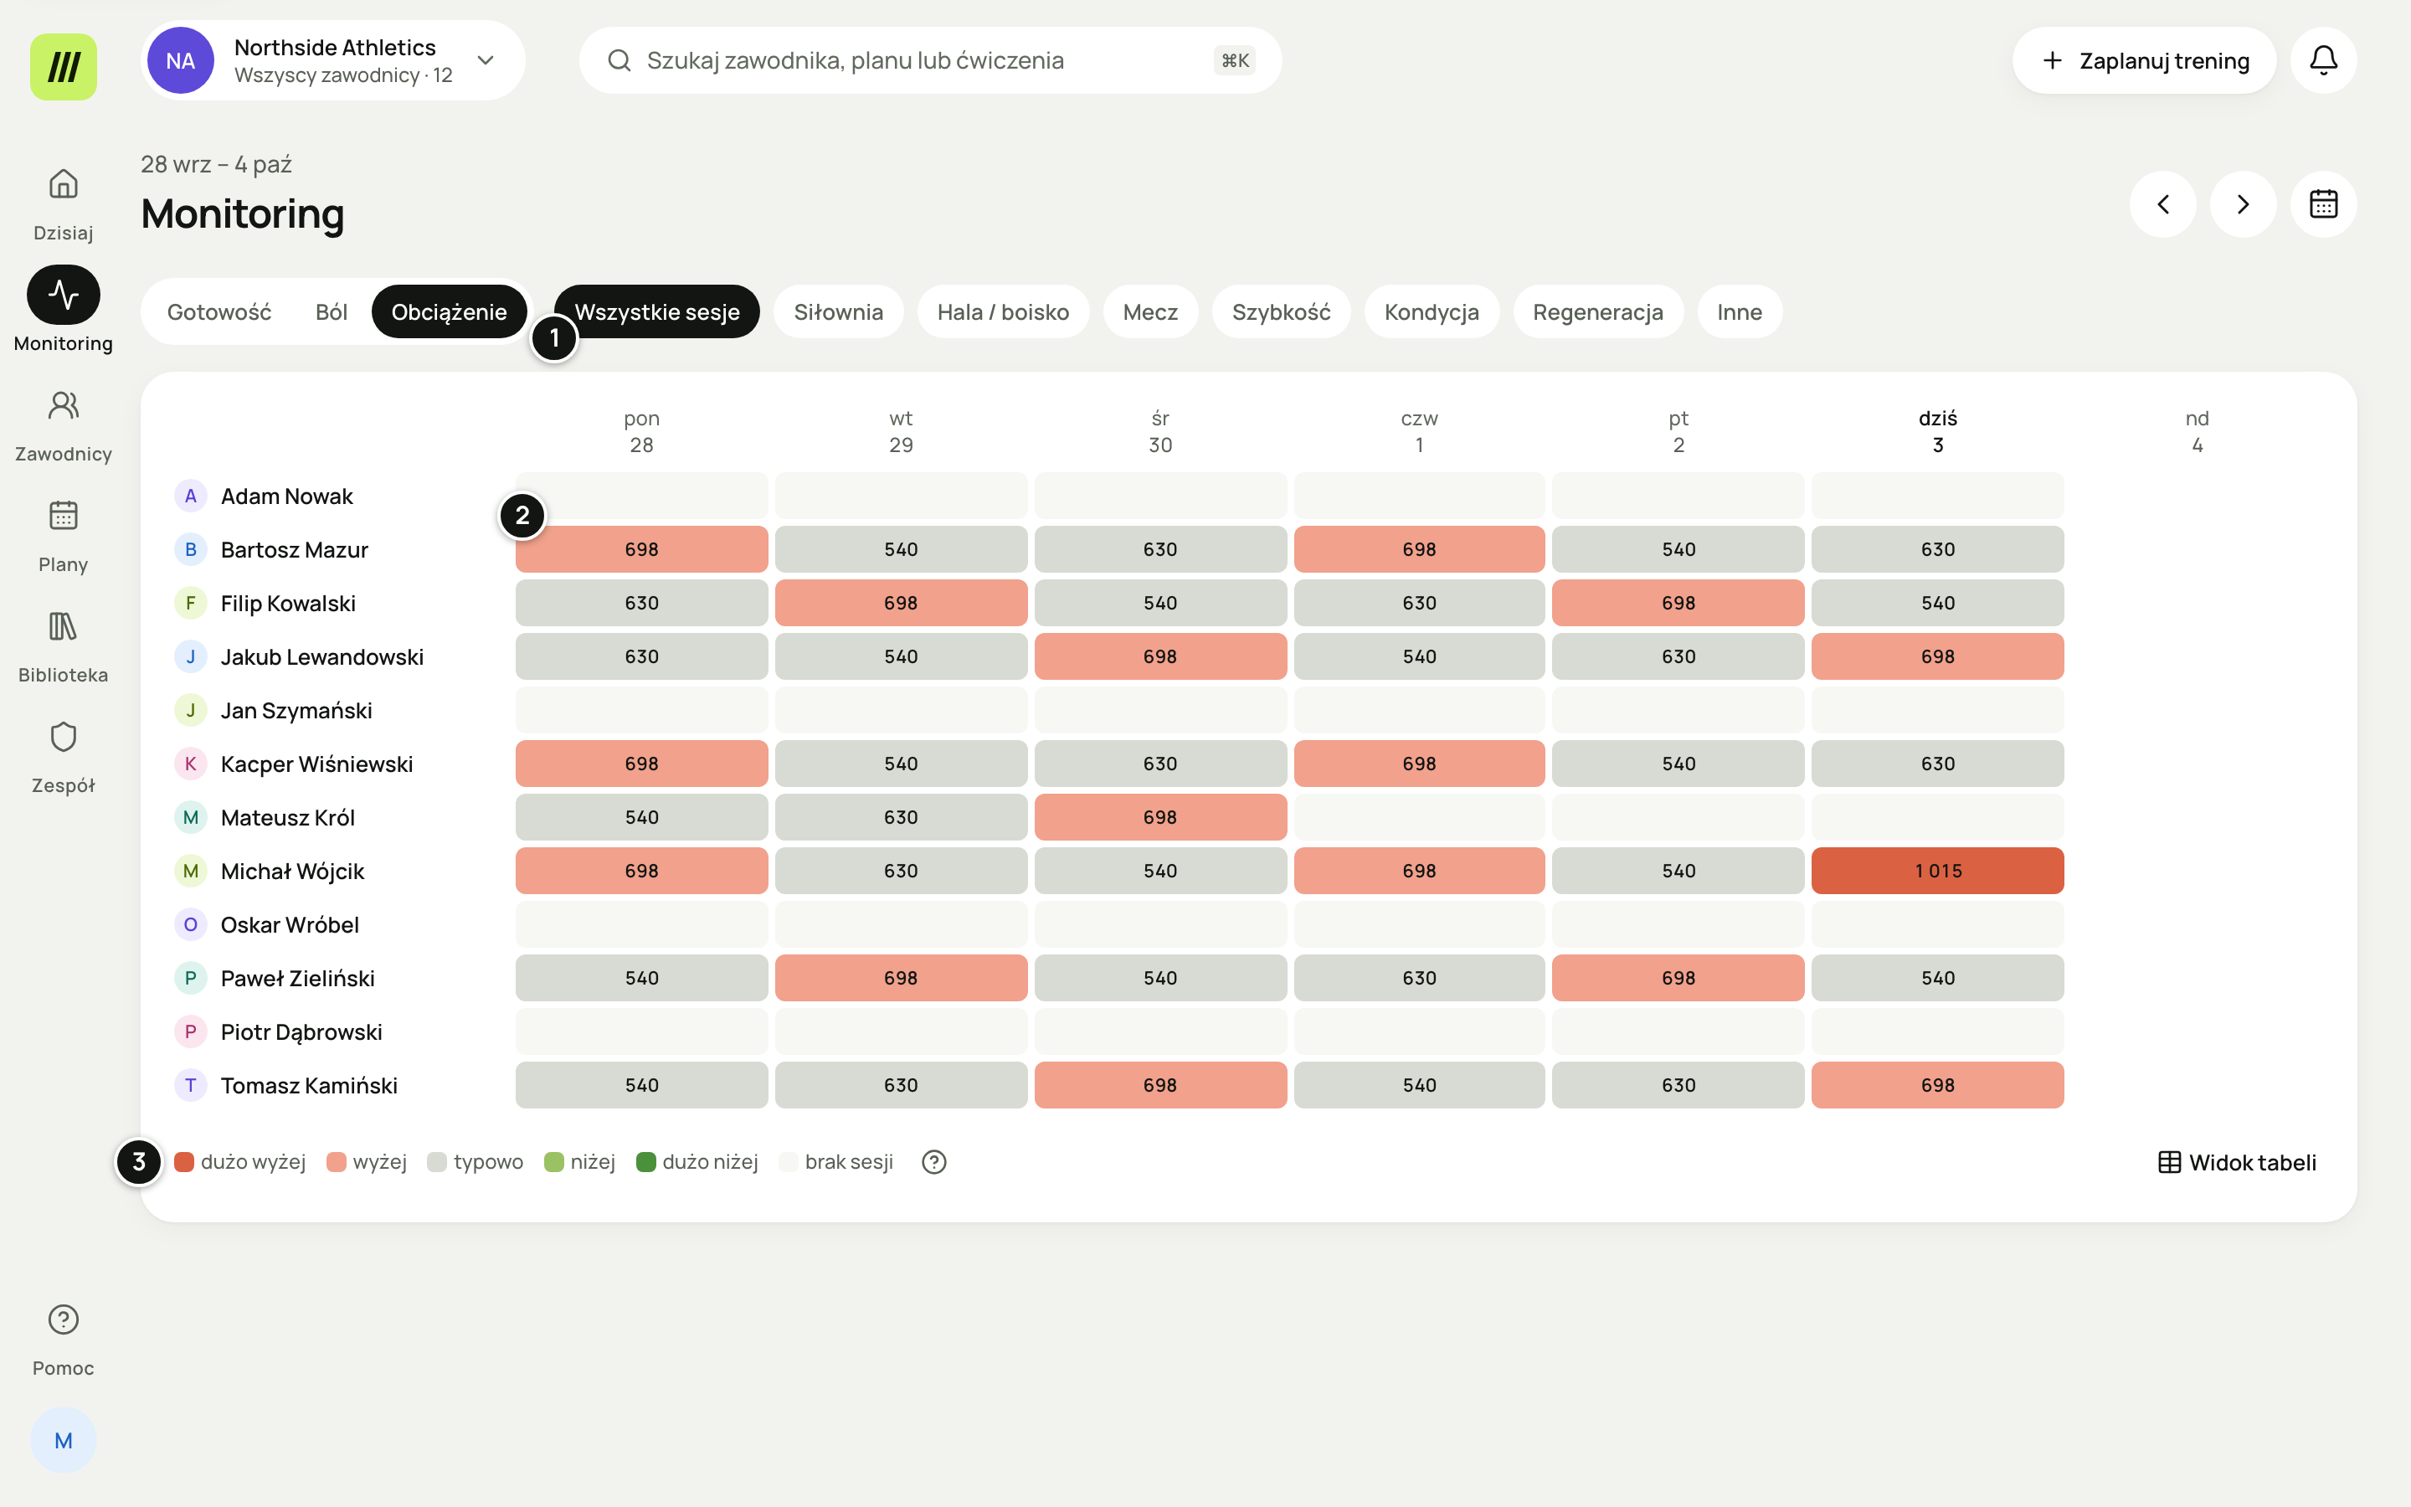2411x1507 pixels.
Task: Select Oskar Wróbel name
Action: [x=290, y=925]
